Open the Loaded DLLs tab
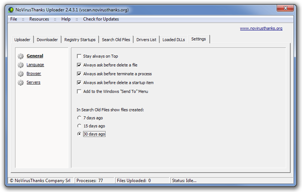The width and height of the screenshot is (302, 192). (174, 40)
